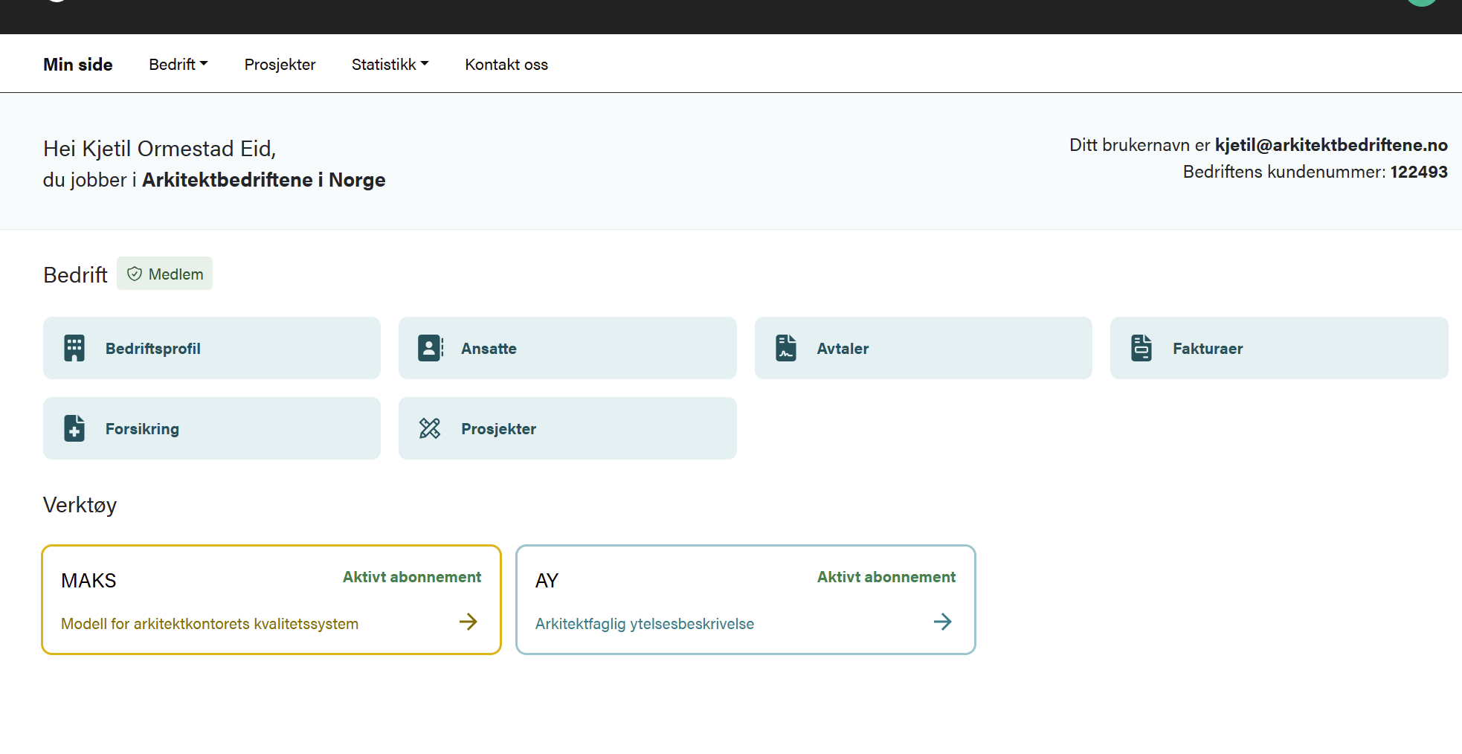Expand the Bedrift dropdown menu

pyautogui.click(x=178, y=65)
